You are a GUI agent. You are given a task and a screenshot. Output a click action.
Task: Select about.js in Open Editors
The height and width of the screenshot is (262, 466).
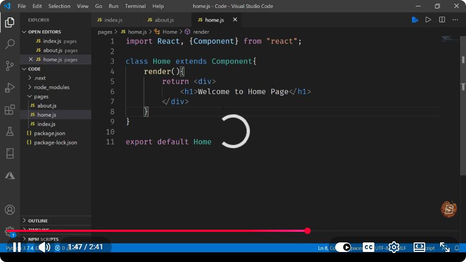click(x=57, y=50)
